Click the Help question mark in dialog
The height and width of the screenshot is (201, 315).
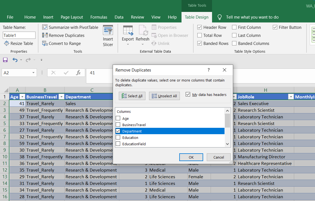point(209,70)
